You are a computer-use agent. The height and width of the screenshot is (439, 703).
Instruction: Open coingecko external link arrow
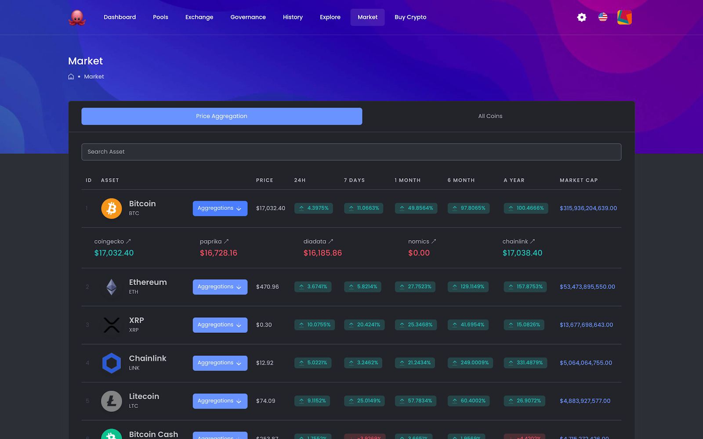point(128,241)
